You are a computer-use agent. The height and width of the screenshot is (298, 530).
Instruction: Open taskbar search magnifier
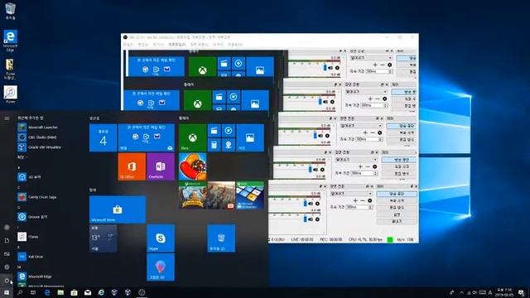coord(20,292)
